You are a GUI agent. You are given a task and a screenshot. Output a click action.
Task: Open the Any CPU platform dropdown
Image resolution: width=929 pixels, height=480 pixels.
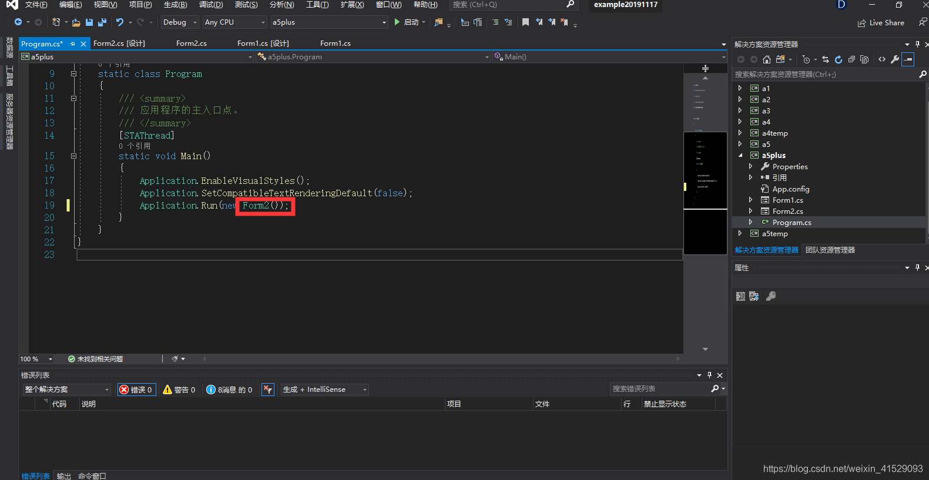coord(235,22)
